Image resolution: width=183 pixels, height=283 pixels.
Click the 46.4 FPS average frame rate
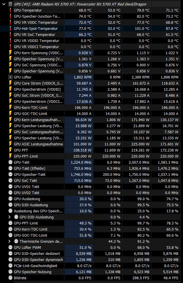pyautogui.click(x=171, y=278)
